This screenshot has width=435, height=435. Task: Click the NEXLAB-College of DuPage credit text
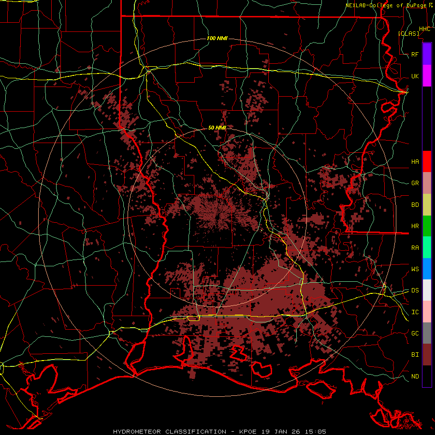coord(386,5)
